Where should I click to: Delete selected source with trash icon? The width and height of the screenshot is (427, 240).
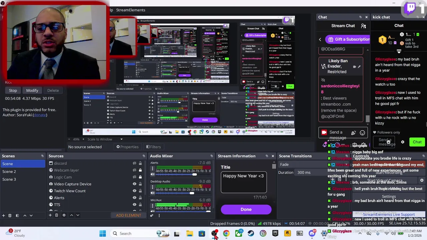[x=56, y=215]
